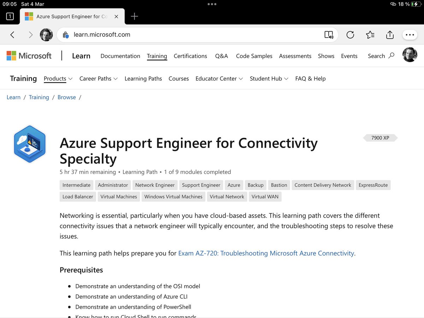This screenshot has width=424, height=318.
Task: Start read aloud from the address bar
Action: (x=329, y=35)
